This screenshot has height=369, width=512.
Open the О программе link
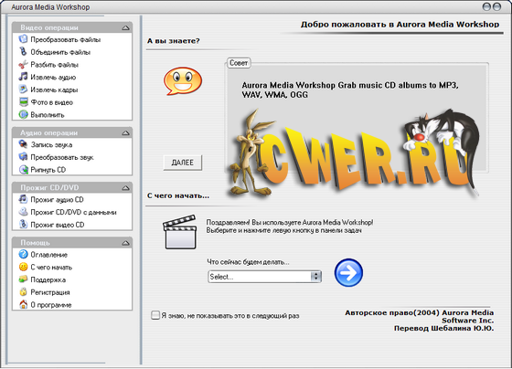coord(51,305)
